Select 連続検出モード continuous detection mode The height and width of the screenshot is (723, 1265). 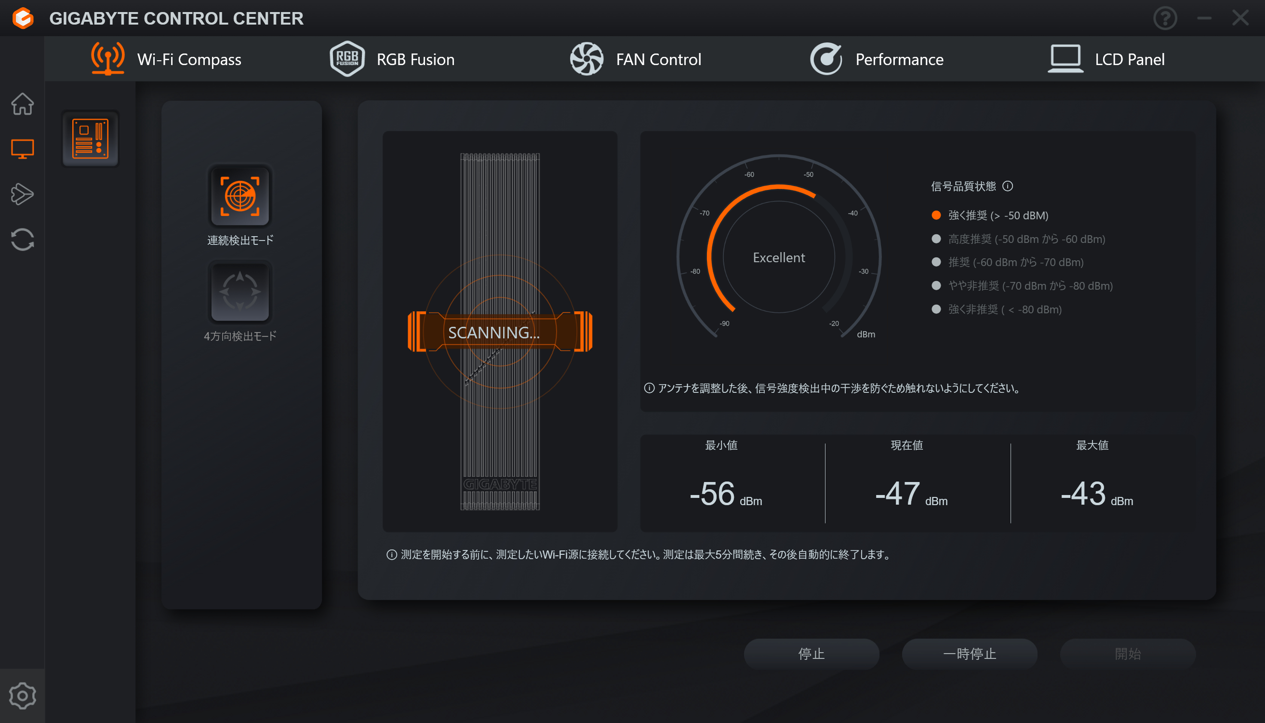(240, 196)
